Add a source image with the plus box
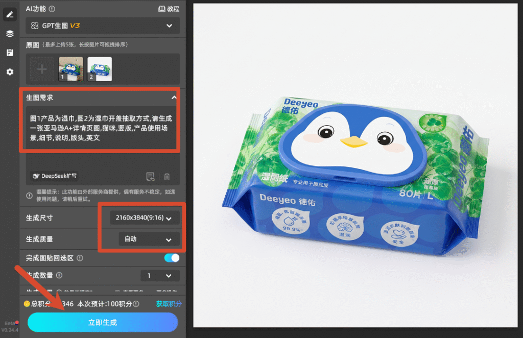Image resolution: width=523 pixels, height=338 pixels. point(42,69)
